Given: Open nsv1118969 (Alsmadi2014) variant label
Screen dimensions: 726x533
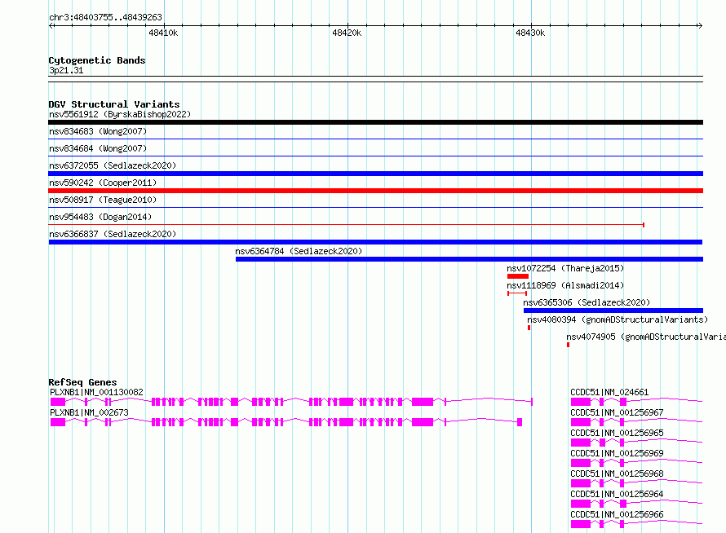Looking at the screenshot, I should coord(565,285).
